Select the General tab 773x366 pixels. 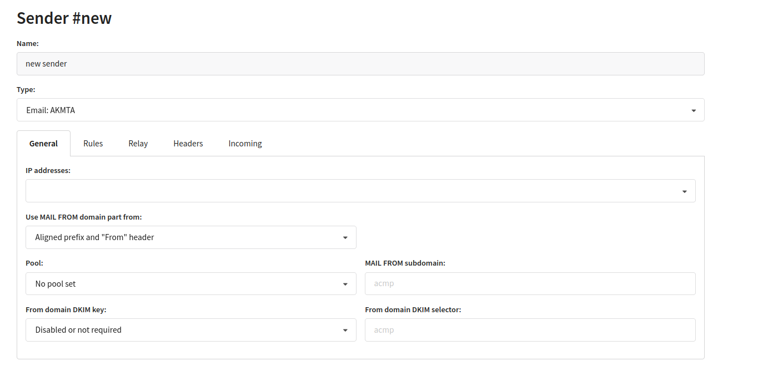(43, 144)
